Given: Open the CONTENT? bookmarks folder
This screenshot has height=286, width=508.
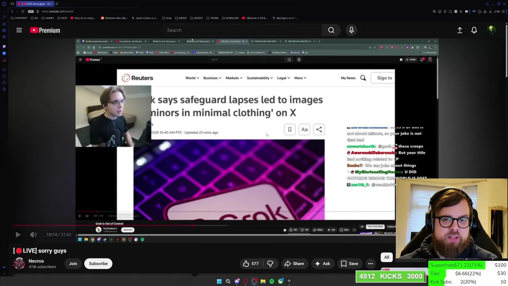Looking at the screenshot, I should pos(19,18).
